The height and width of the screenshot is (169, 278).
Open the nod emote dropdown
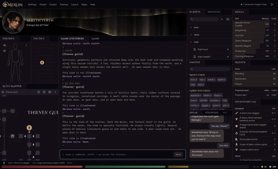(x=200, y=84)
